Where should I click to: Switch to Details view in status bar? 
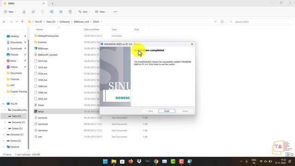tap(288, 154)
